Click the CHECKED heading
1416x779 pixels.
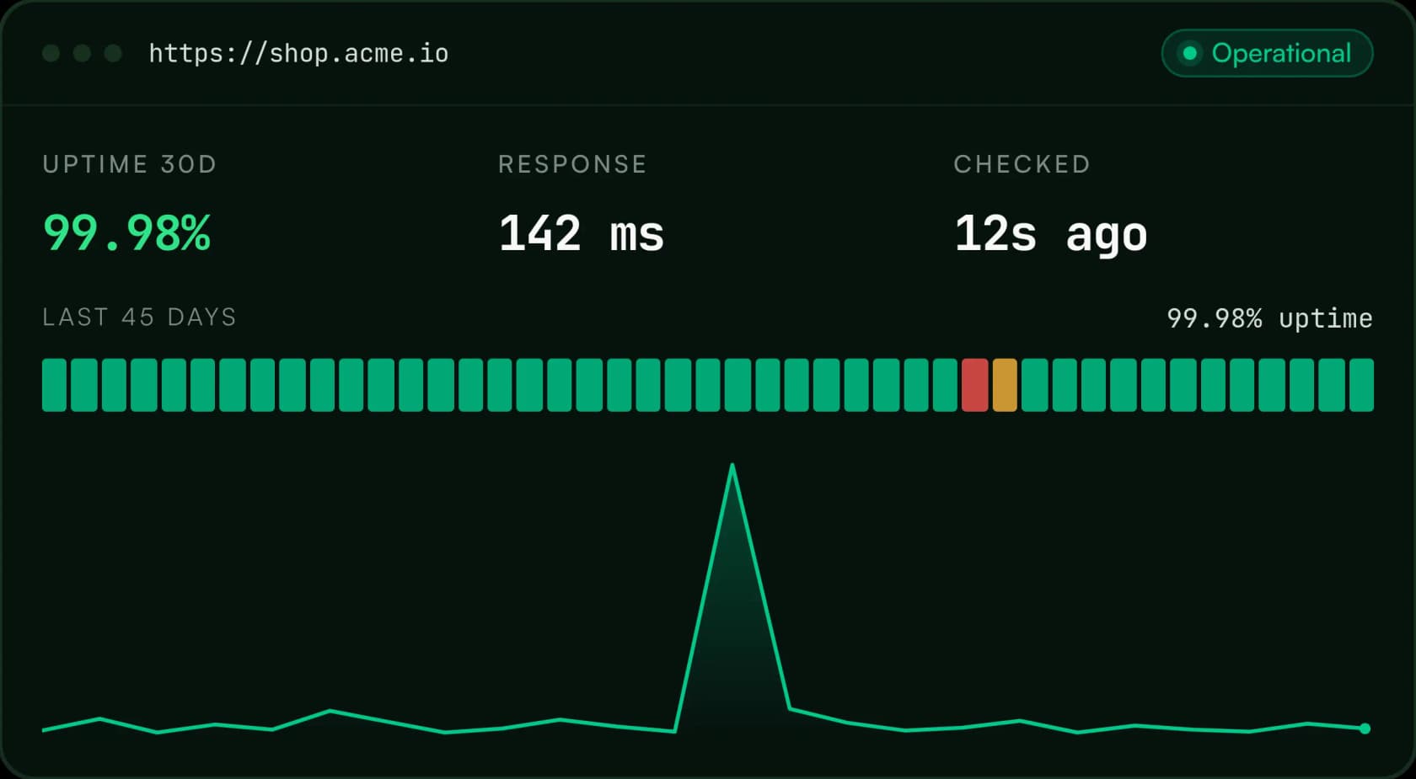pyautogui.click(x=1022, y=164)
